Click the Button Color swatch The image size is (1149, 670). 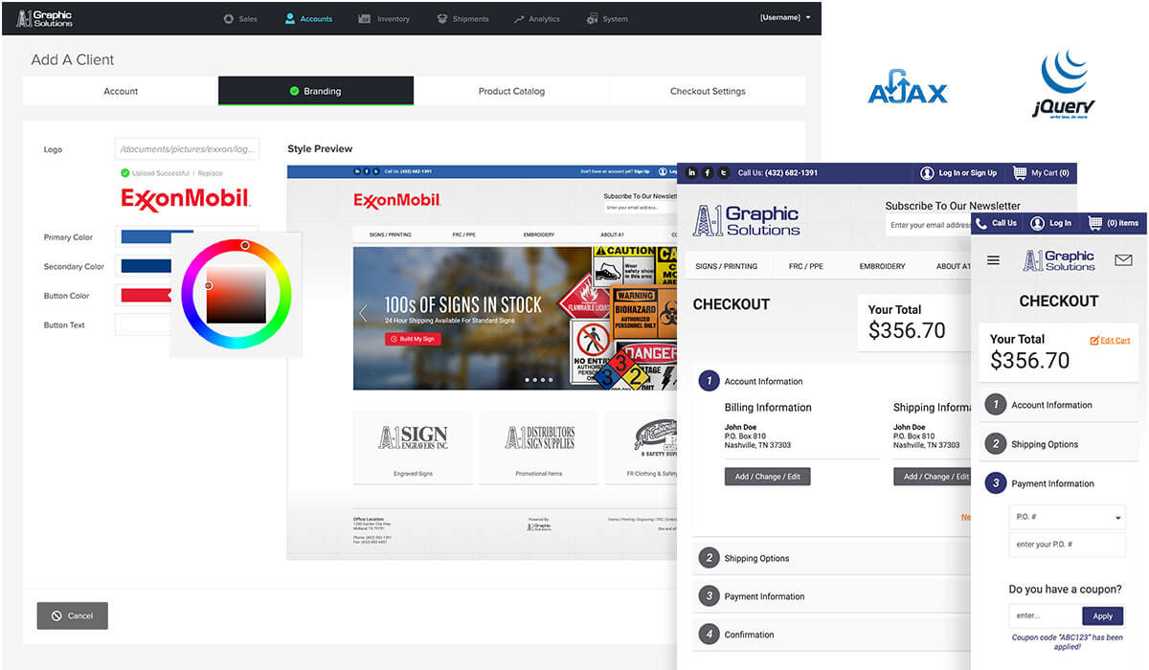(146, 295)
